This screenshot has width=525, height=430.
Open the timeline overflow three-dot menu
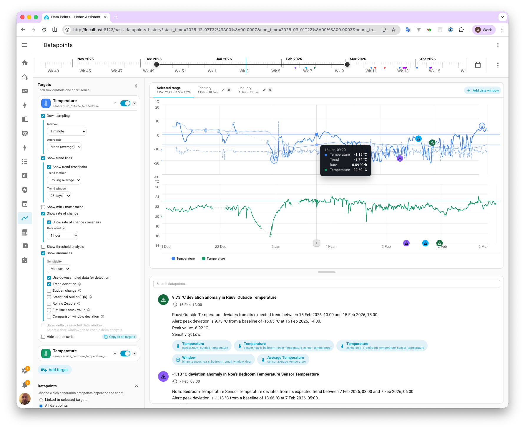click(x=498, y=65)
